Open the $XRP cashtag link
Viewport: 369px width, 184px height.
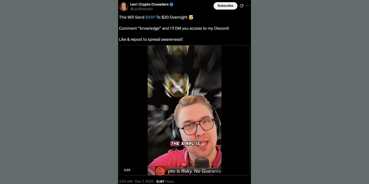pos(150,17)
